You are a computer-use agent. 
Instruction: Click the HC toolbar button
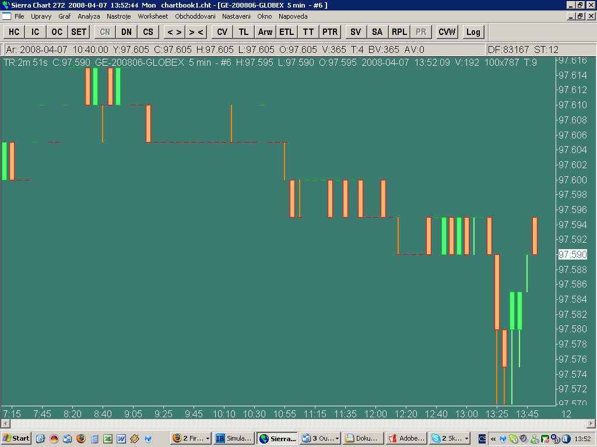14,32
